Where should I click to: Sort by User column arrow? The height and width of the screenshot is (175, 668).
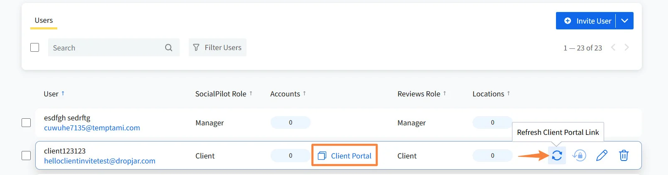pos(63,93)
